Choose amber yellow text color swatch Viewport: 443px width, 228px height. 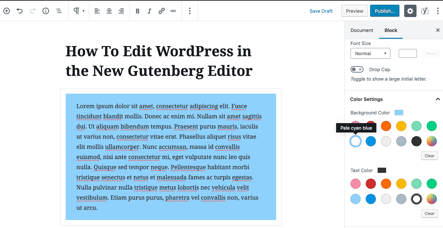(401, 184)
